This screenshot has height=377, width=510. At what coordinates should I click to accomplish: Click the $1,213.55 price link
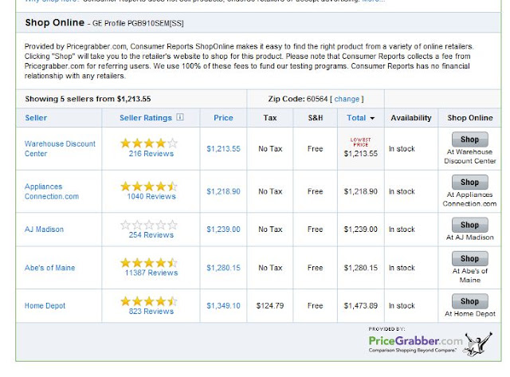[223, 149]
